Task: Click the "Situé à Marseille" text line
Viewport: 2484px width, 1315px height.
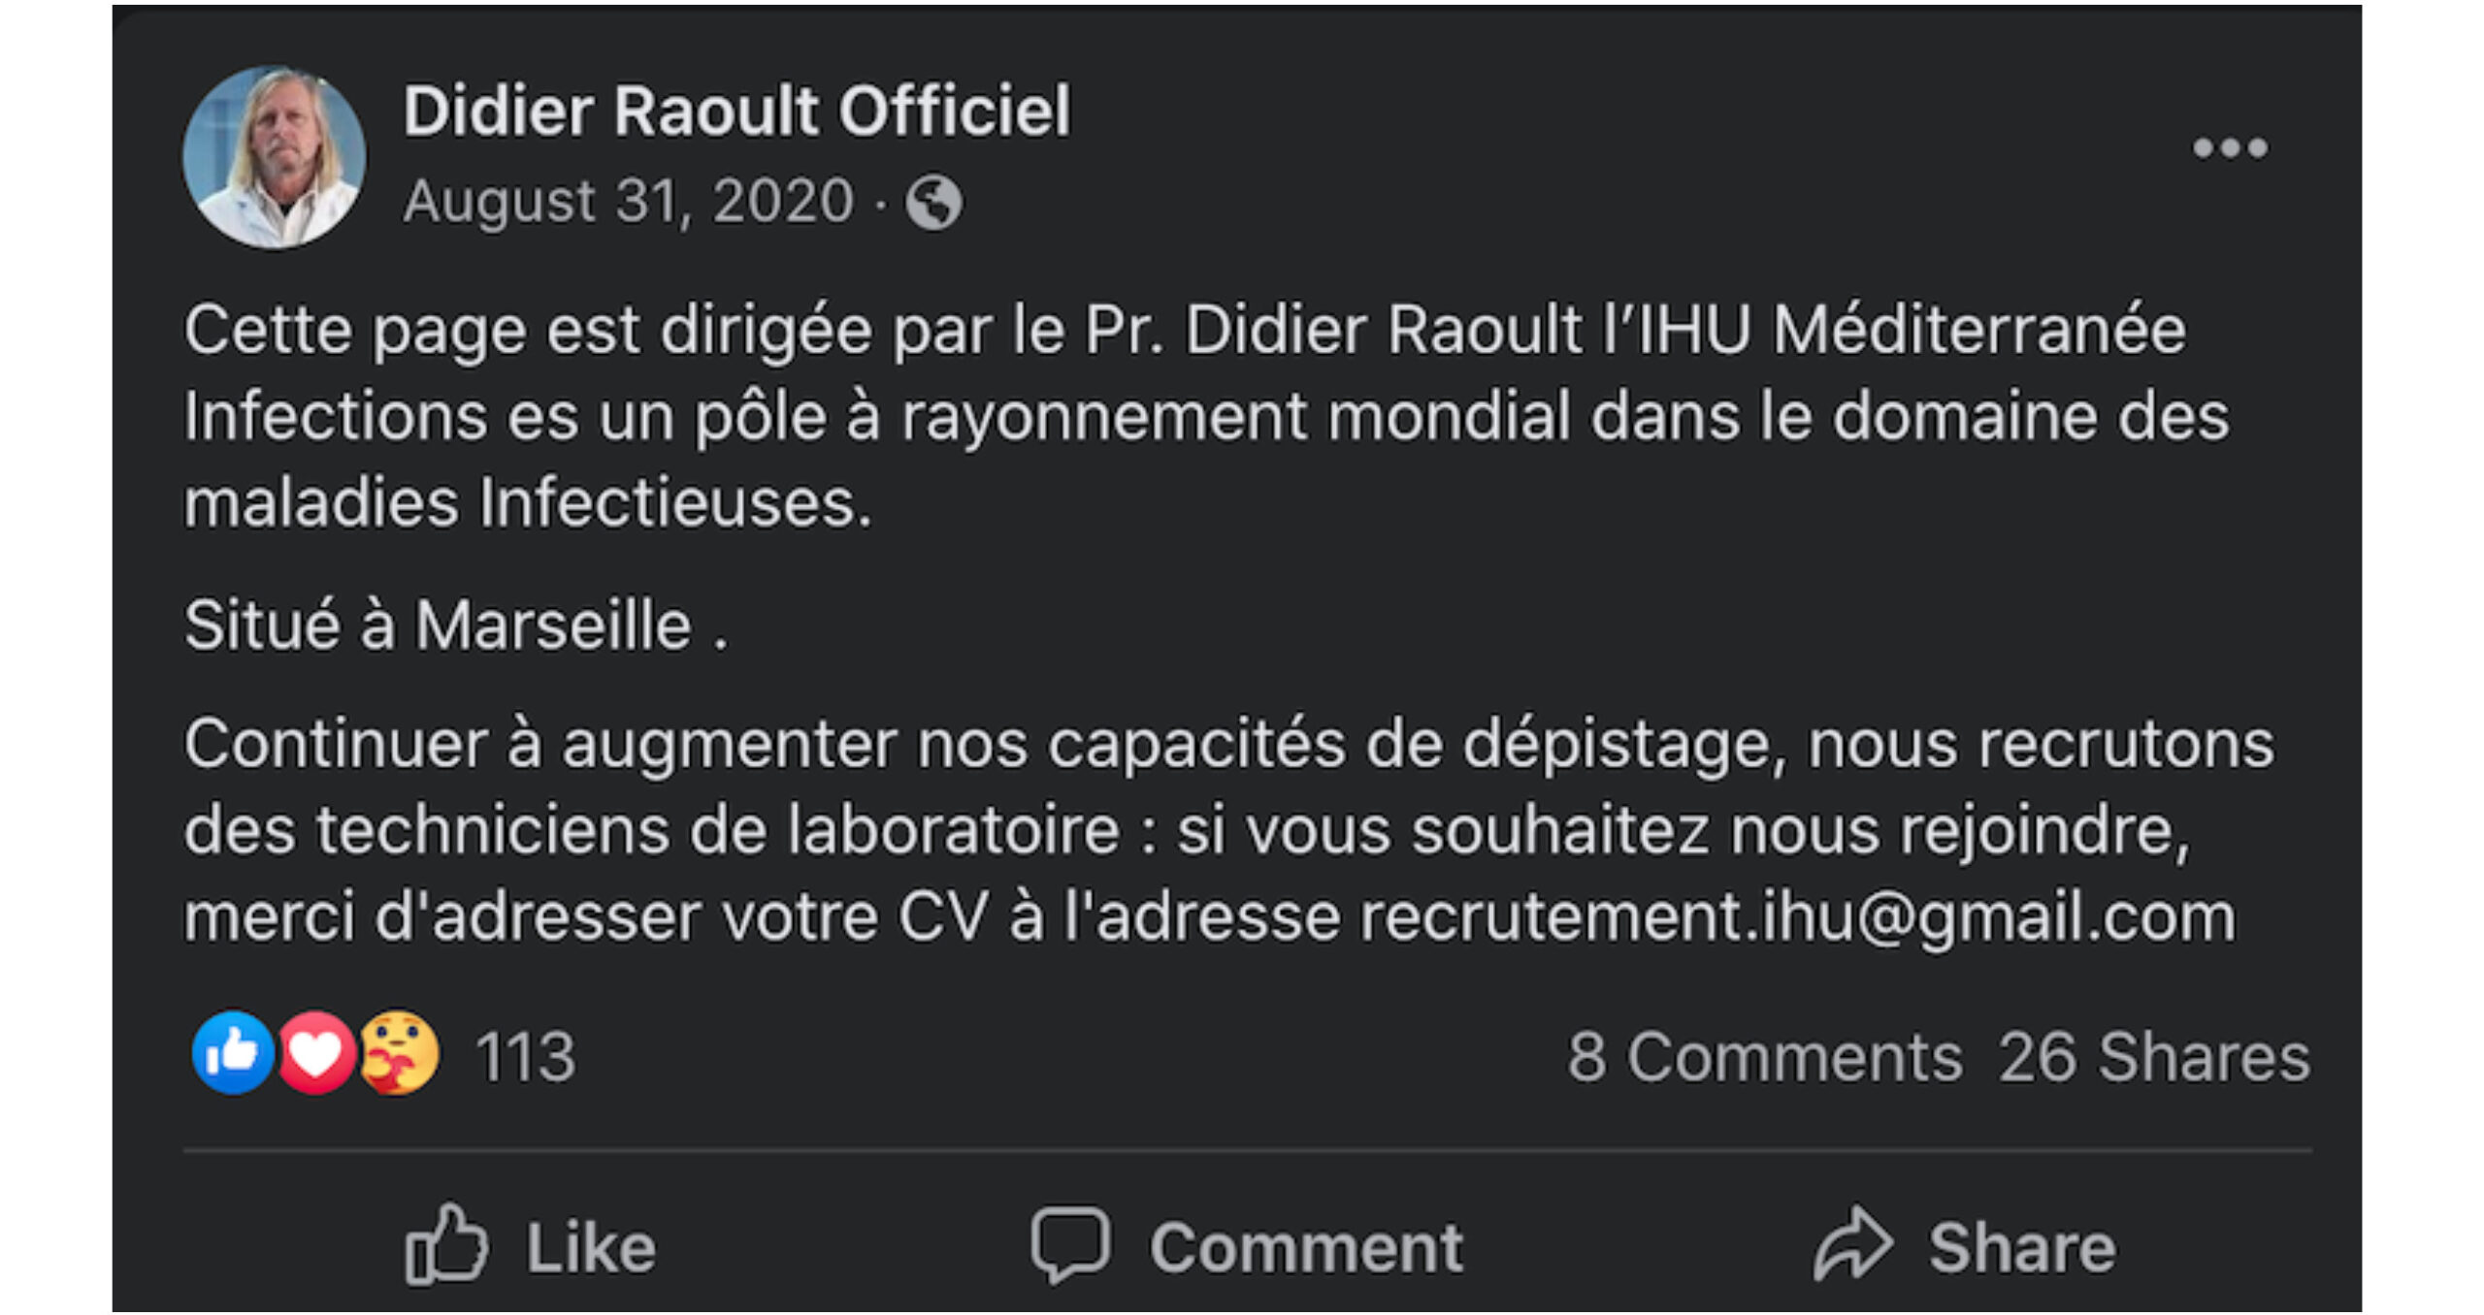Action: 456,625
